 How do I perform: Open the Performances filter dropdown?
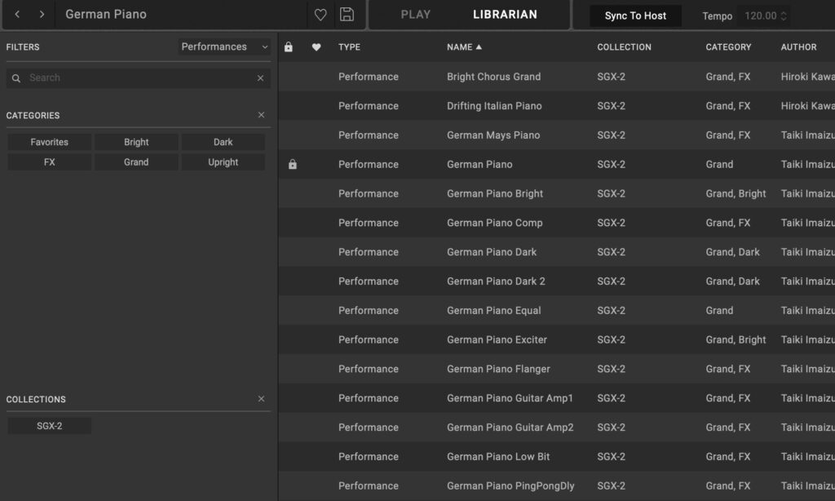(224, 47)
